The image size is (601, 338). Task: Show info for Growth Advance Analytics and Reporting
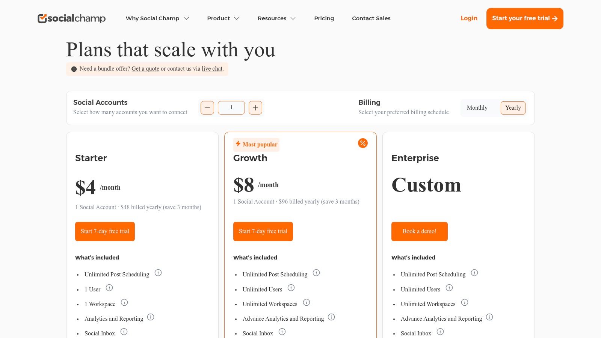331,317
